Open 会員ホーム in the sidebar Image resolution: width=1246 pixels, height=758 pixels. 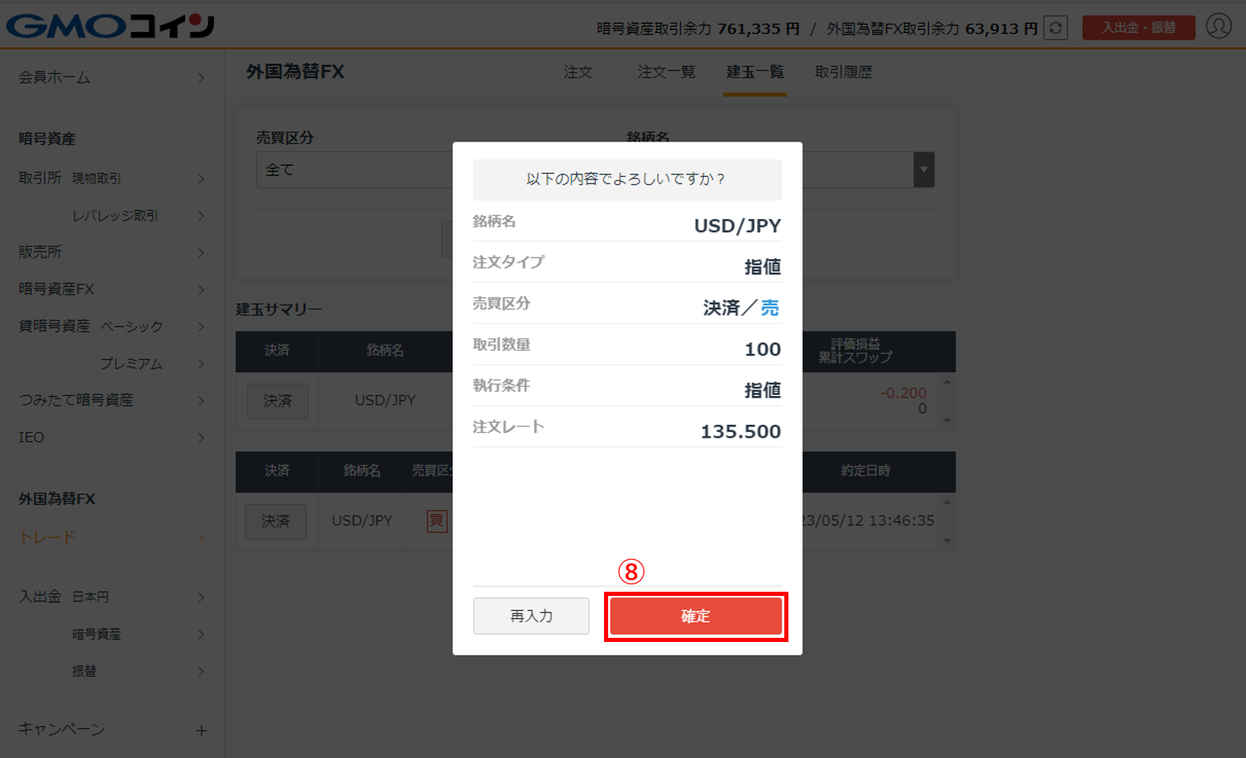tap(112, 77)
